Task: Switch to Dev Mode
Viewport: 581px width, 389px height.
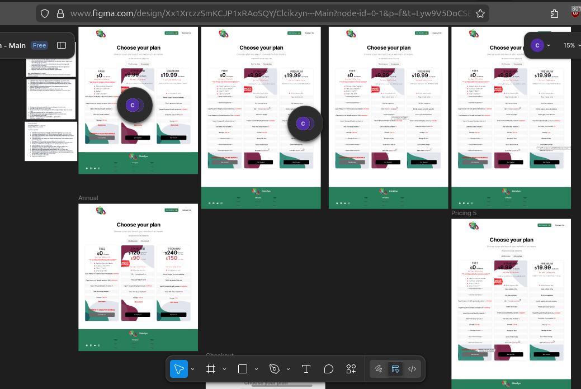Action: (412, 369)
